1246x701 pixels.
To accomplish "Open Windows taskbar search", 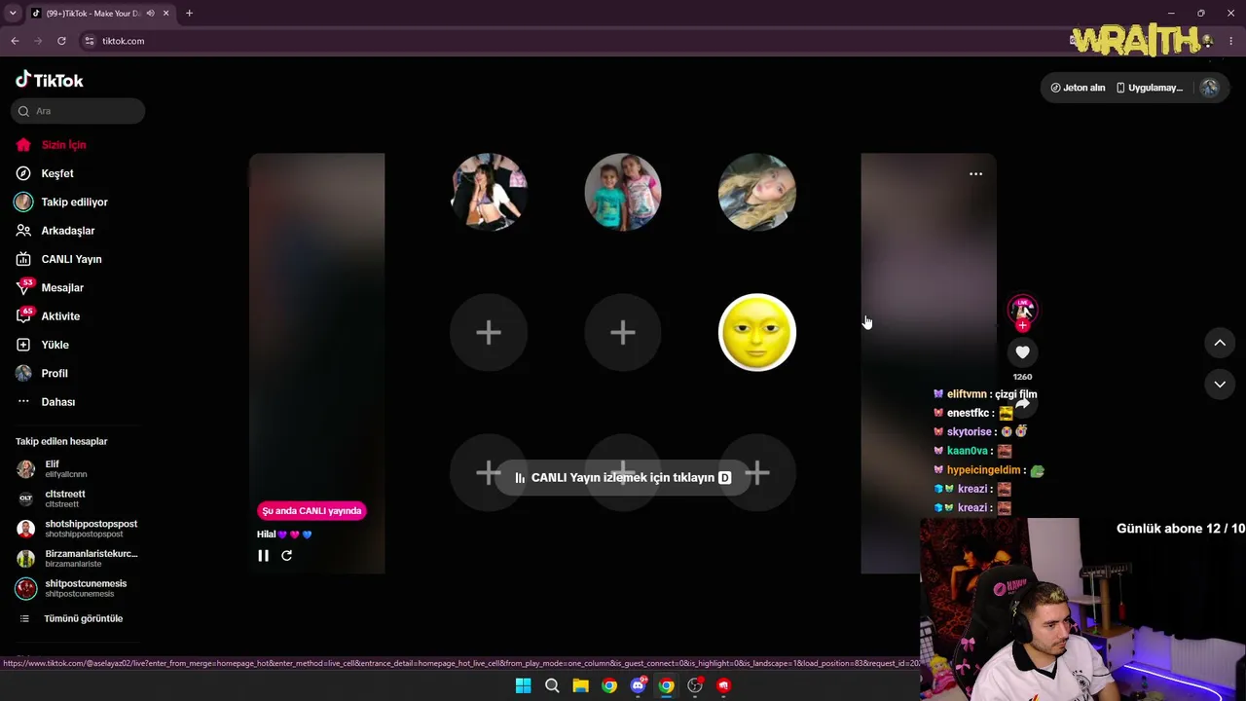I will click(552, 685).
